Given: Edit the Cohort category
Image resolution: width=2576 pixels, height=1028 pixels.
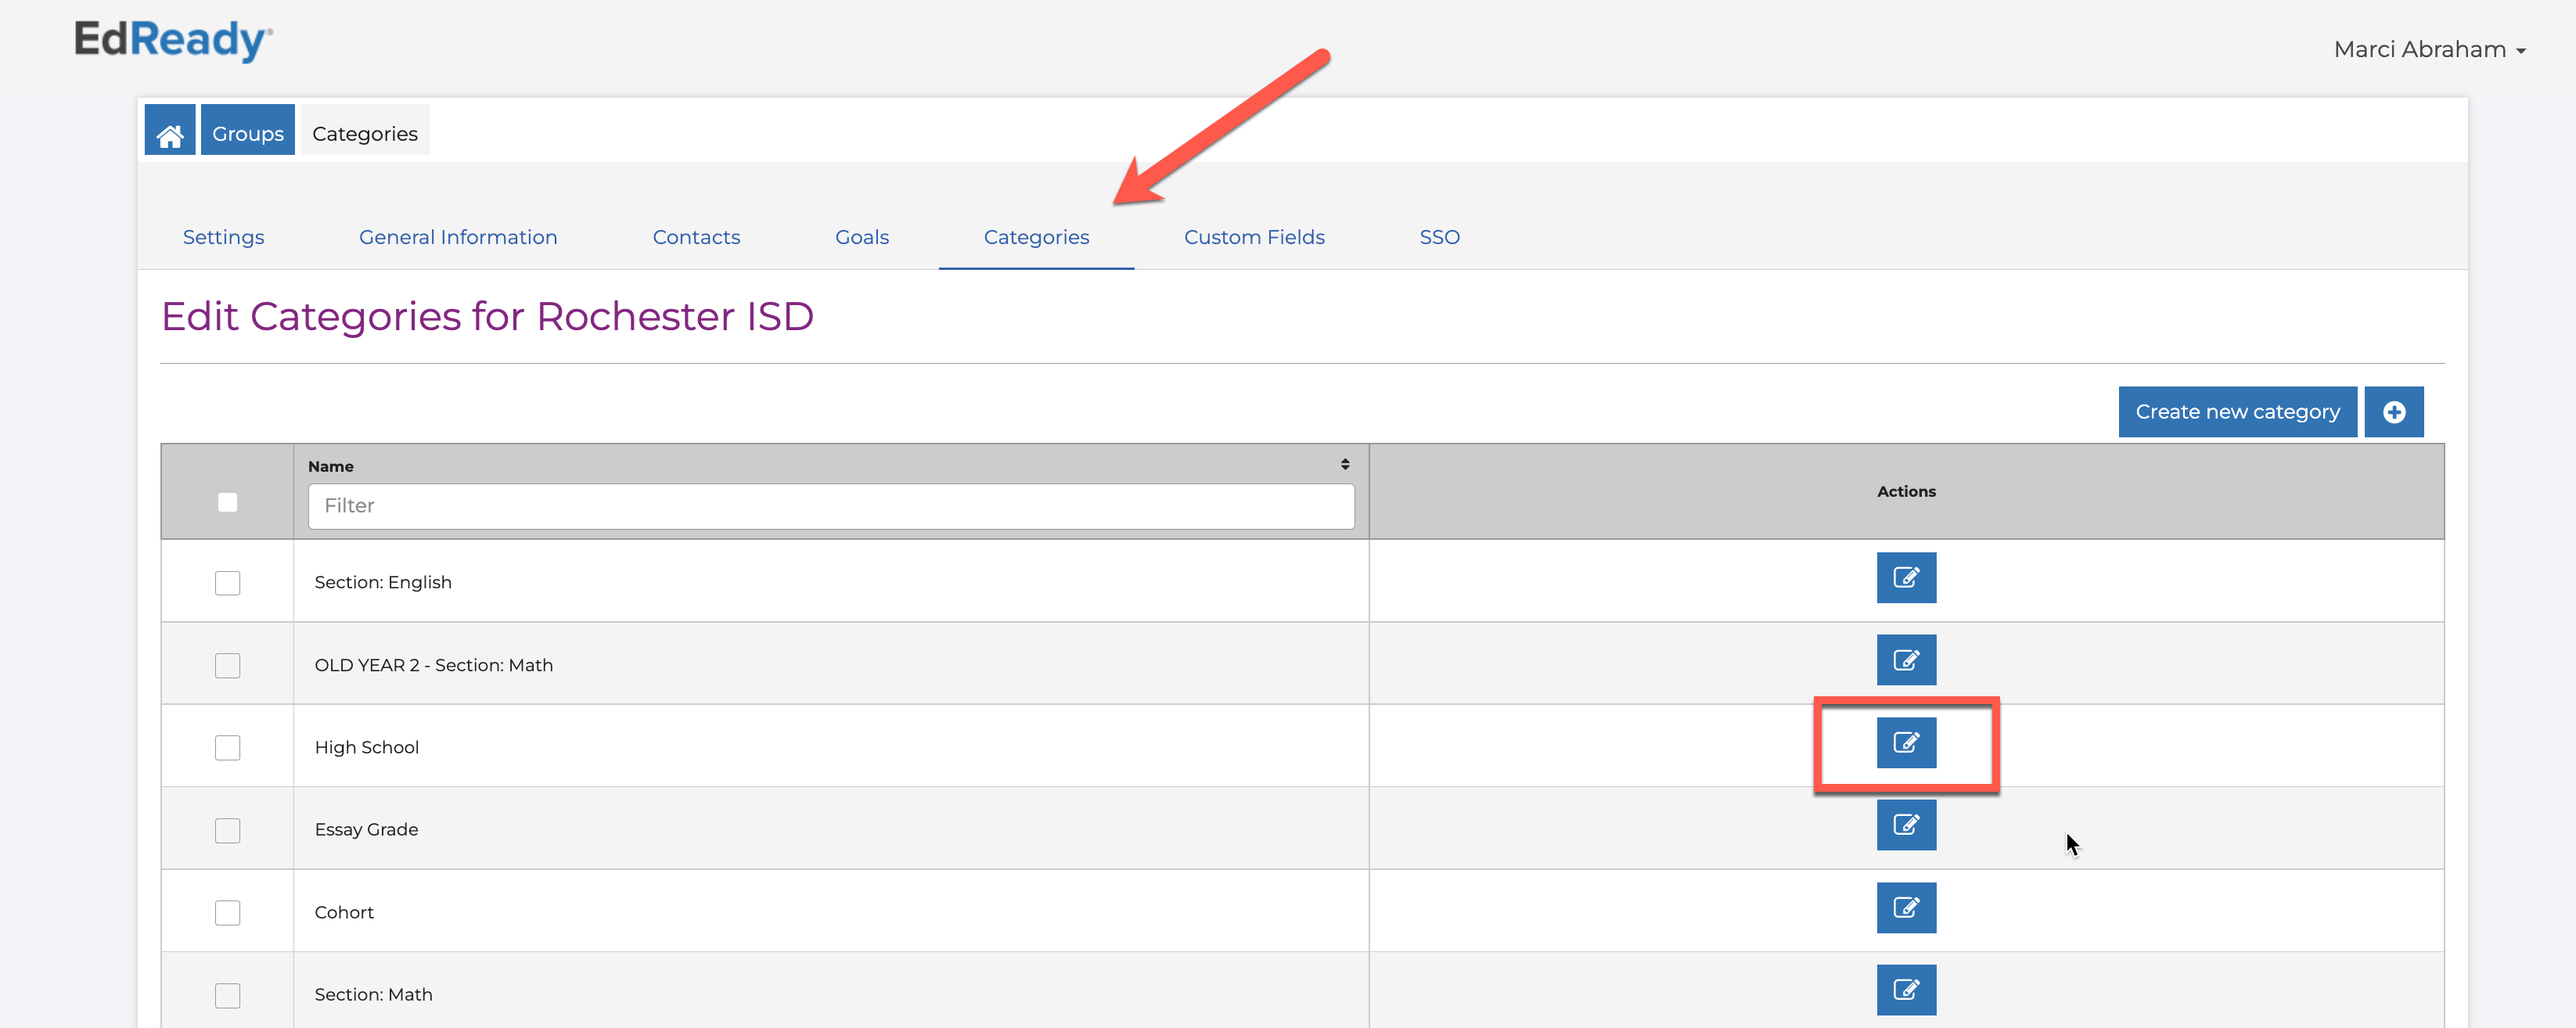Looking at the screenshot, I should 1906,908.
